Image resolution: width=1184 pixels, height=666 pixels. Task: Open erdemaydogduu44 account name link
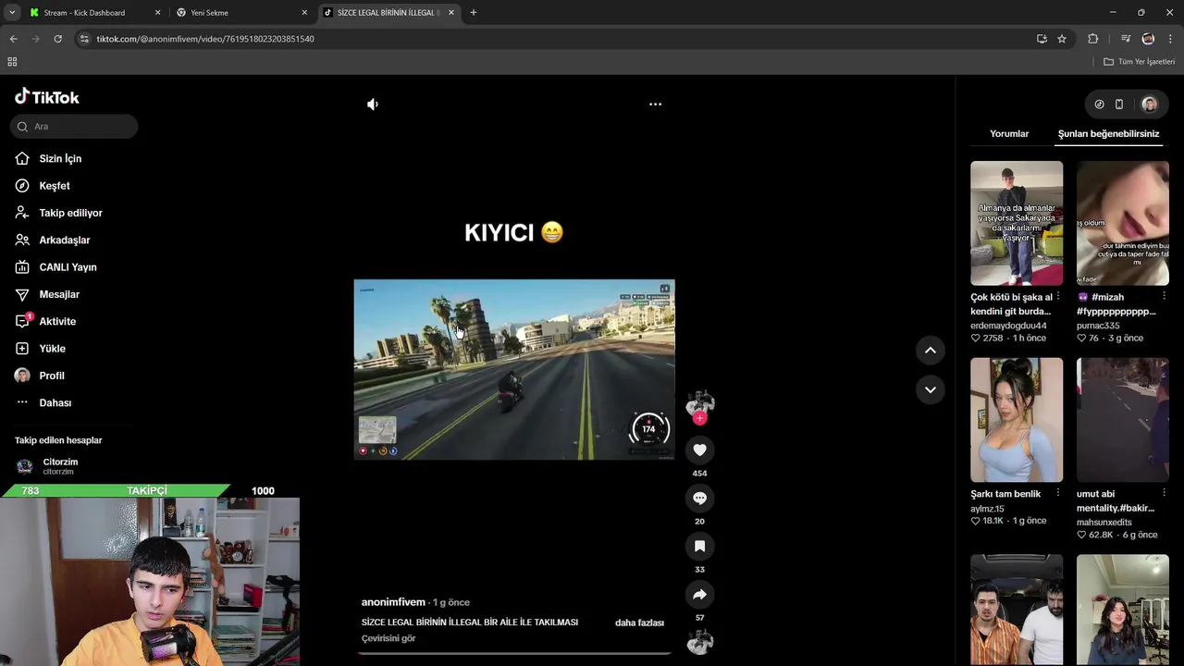point(1008,326)
